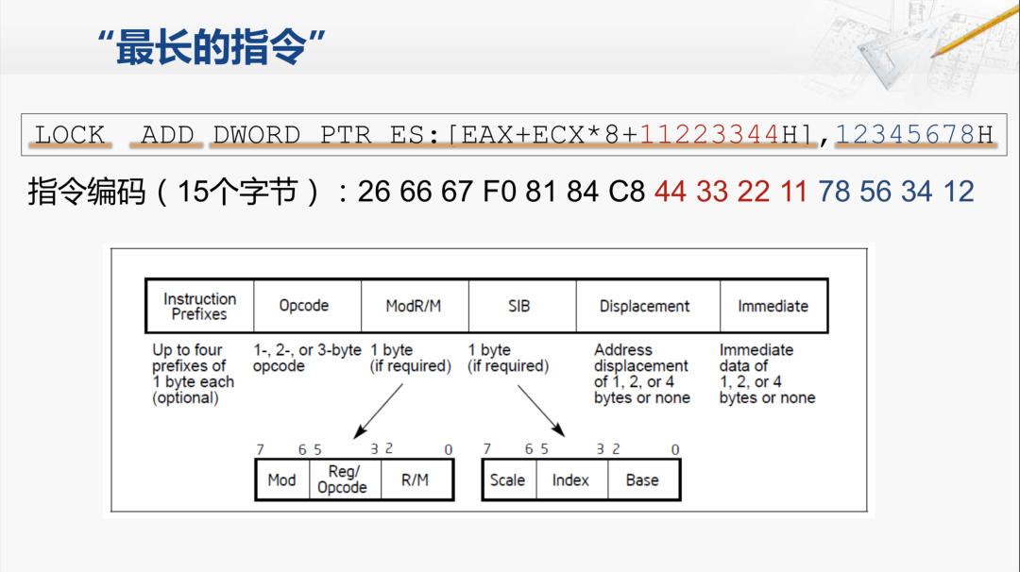Click the Reg/Opcode cell
Image resolution: width=1020 pixels, height=572 pixels.
click(x=345, y=479)
